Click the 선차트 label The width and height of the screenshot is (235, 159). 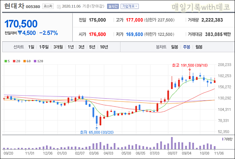tap(19, 47)
